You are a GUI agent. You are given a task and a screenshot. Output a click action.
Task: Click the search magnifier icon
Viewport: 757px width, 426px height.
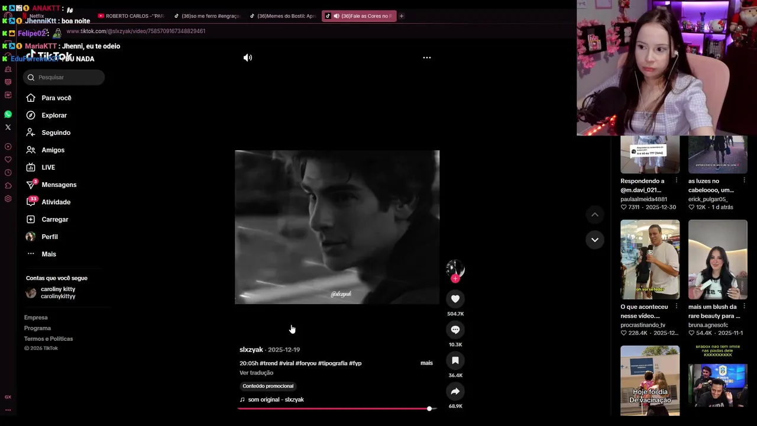[31, 78]
